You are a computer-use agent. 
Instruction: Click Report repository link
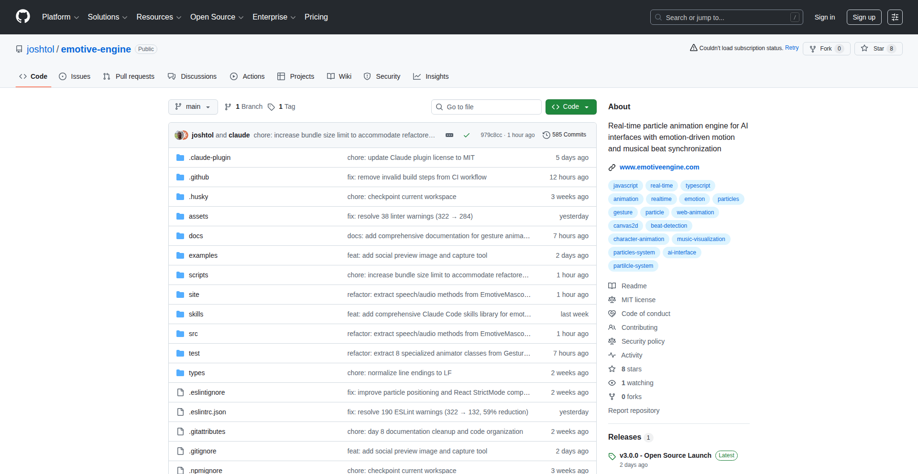[x=634, y=411]
